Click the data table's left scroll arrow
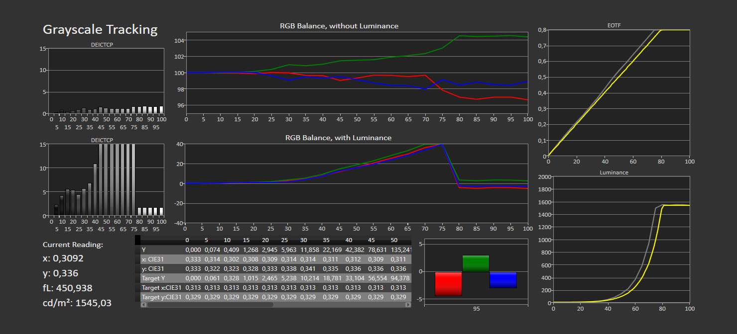 143,305
